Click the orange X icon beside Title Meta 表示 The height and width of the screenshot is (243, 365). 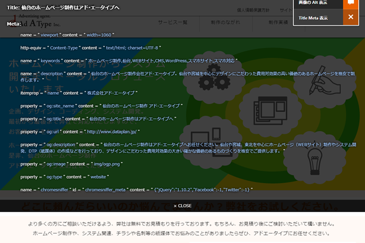click(350, 17)
